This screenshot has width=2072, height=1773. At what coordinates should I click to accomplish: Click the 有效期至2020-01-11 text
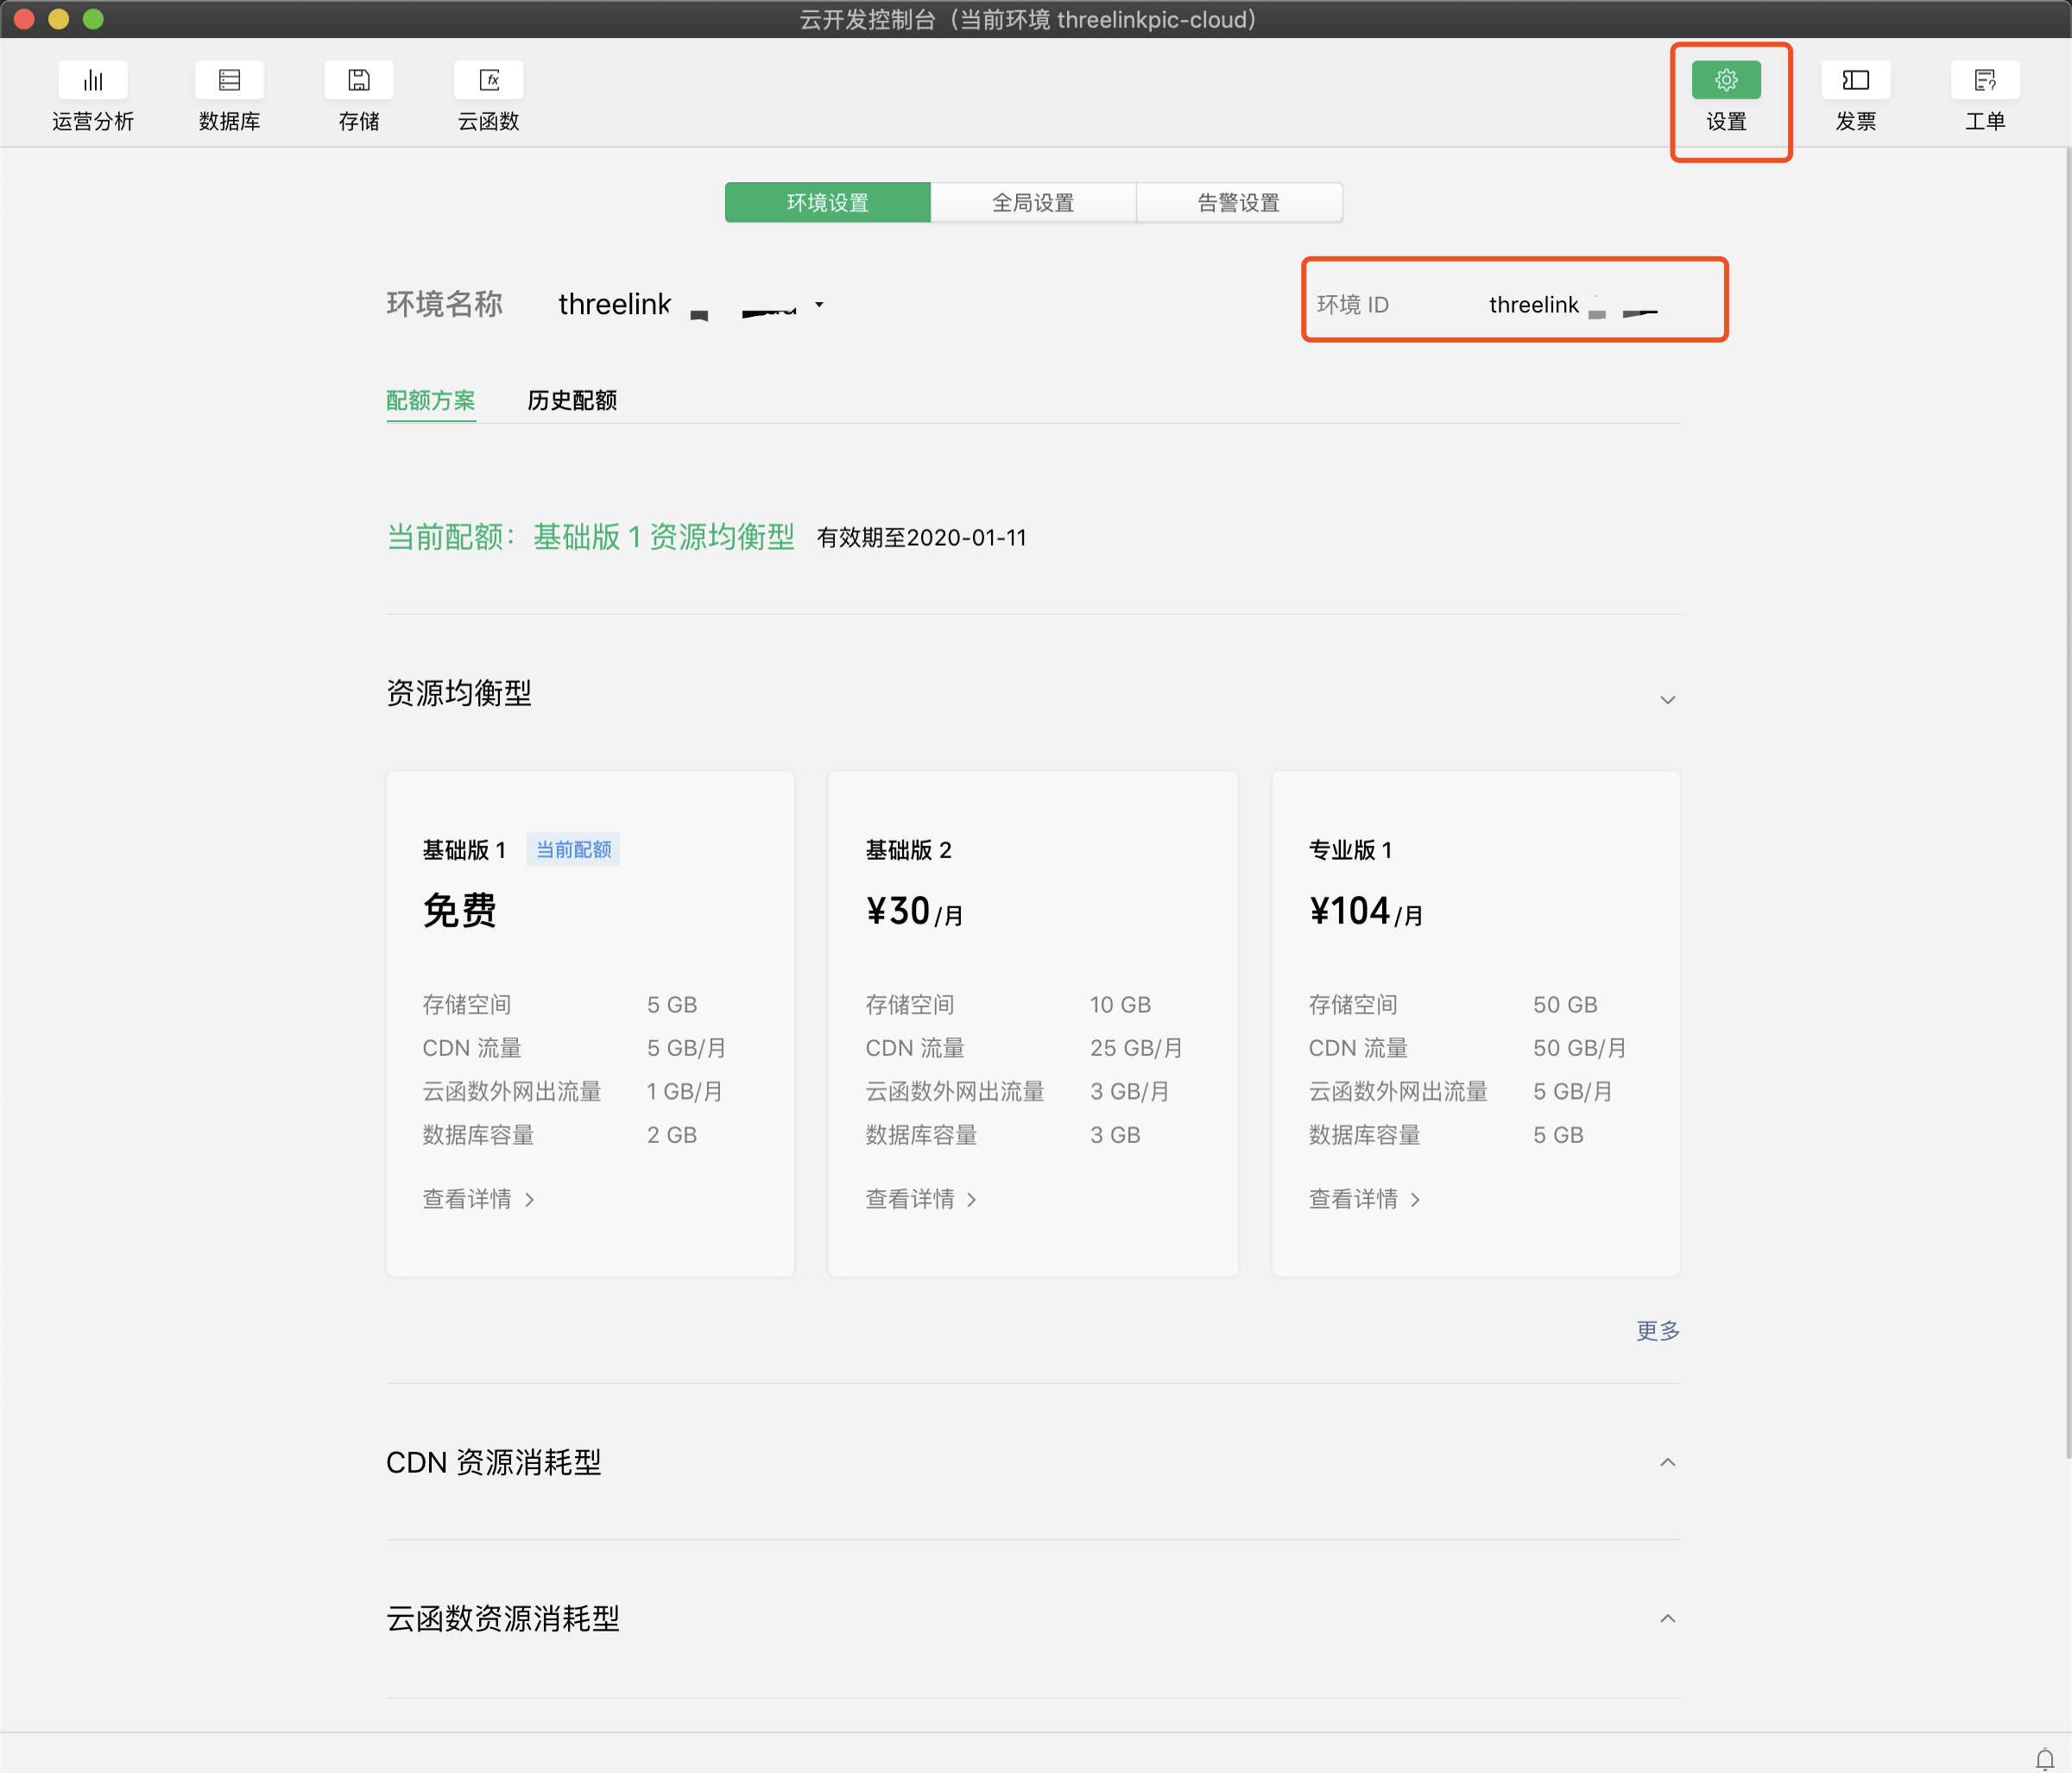coord(922,538)
